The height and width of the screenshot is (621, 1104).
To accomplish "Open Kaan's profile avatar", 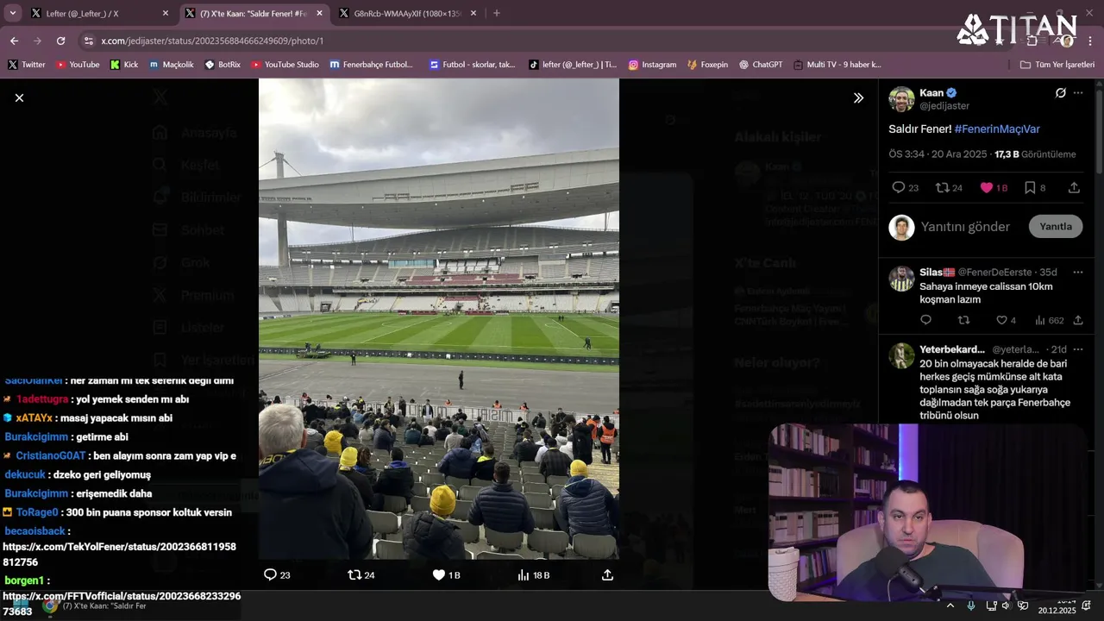I will point(901,99).
